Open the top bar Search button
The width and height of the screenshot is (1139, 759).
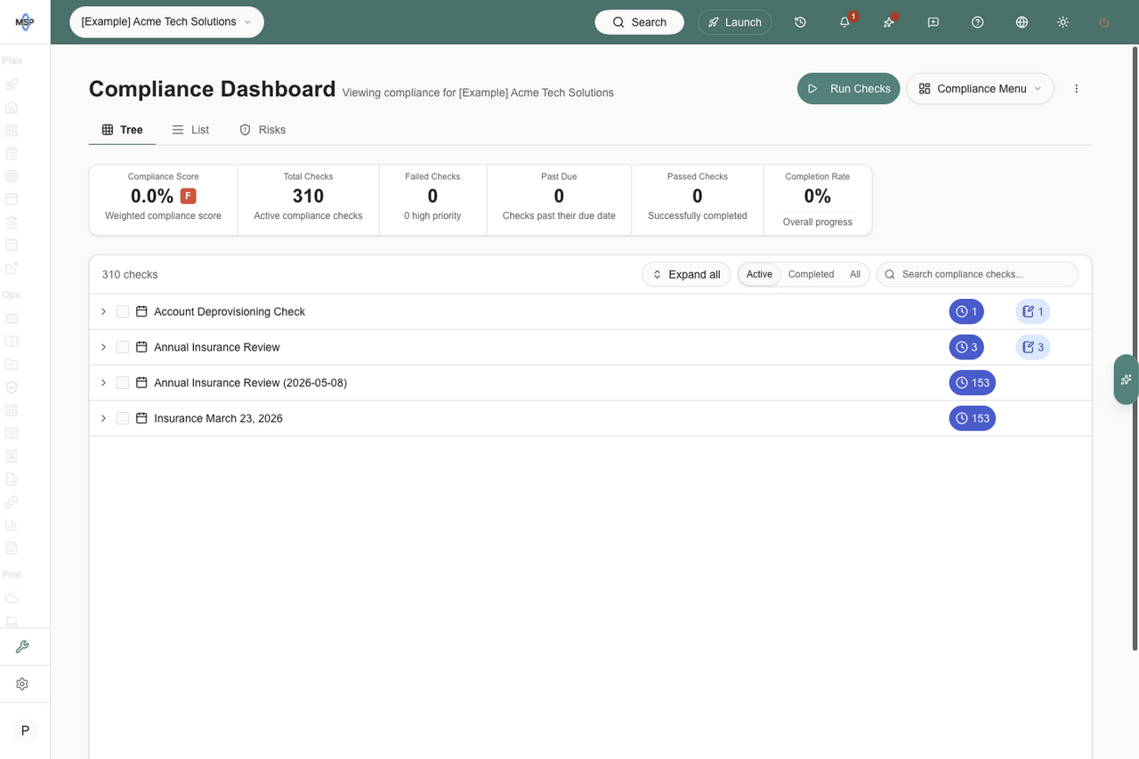click(639, 22)
